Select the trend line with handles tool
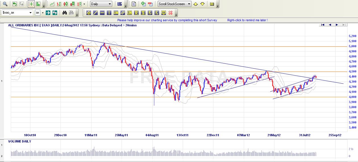The height and width of the screenshot is (162, 358). 89,13
